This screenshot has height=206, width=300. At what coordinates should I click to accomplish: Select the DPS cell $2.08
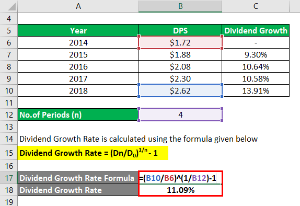click(180, 66)
